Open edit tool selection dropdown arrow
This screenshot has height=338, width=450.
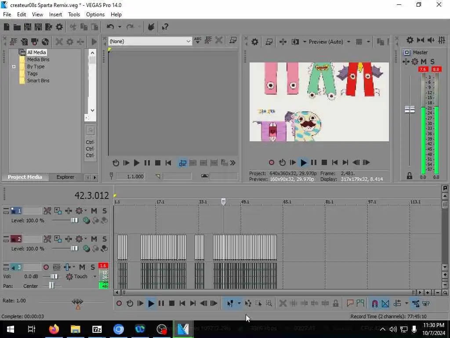coord(239,303)
